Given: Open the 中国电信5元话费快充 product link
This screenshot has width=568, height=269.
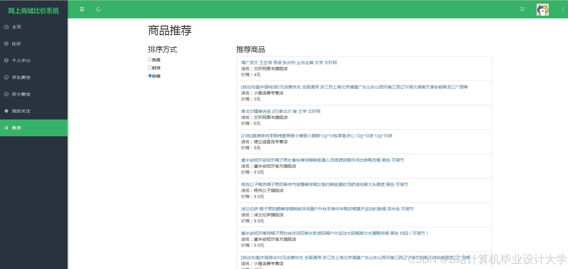Looking at the screenshot, I should [x=354, y=87].
